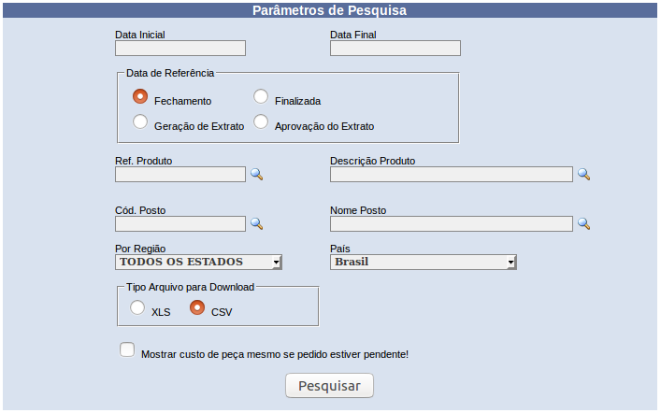The image size is (661, 413).
Task: Expand the Por Região states dropdown
Action: [x=198, y=263]
